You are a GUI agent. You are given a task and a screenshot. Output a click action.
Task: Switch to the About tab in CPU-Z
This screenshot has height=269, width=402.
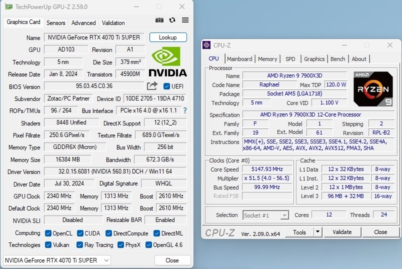[359, 59]
